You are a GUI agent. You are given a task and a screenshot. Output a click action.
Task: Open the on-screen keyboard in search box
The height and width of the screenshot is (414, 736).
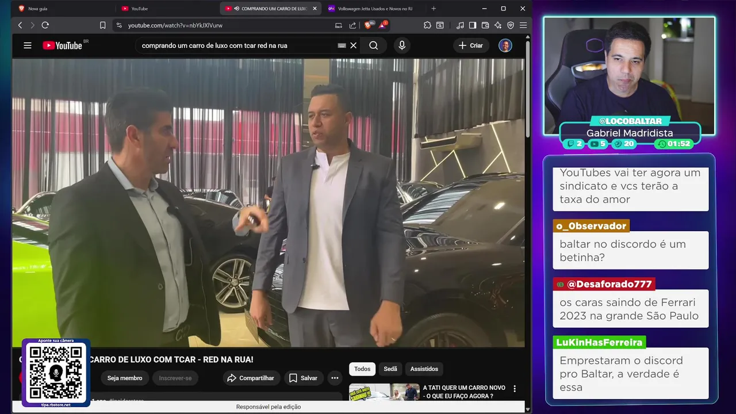point(342,45)
